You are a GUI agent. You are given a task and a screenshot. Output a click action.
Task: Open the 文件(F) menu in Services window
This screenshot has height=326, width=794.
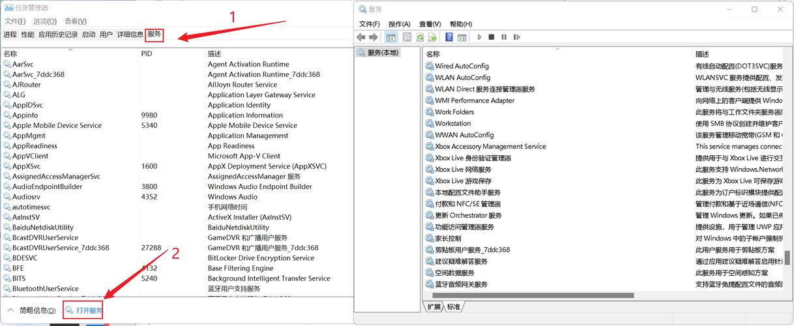point(369,24)
